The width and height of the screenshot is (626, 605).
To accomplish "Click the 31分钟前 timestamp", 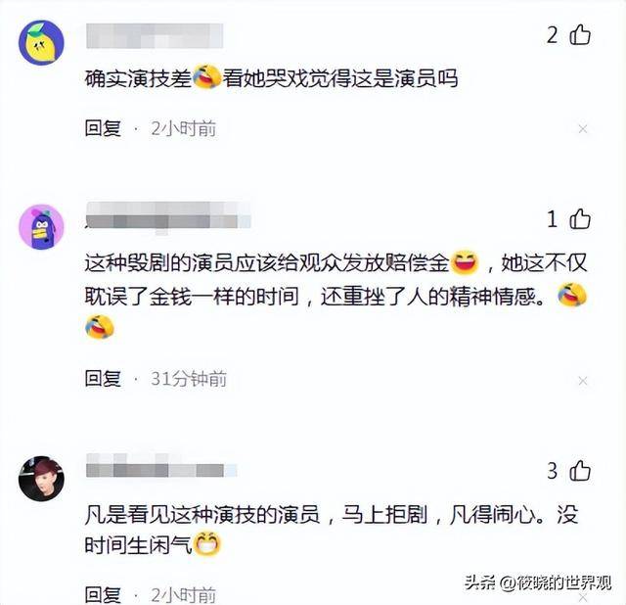I will click(189, 379).
